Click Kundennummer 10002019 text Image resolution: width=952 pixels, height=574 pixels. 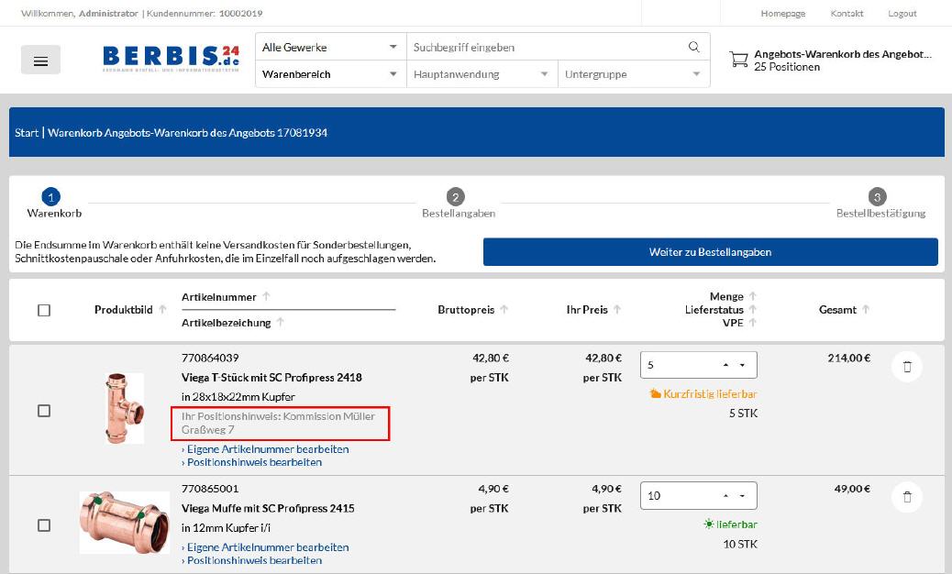point(205,14)
